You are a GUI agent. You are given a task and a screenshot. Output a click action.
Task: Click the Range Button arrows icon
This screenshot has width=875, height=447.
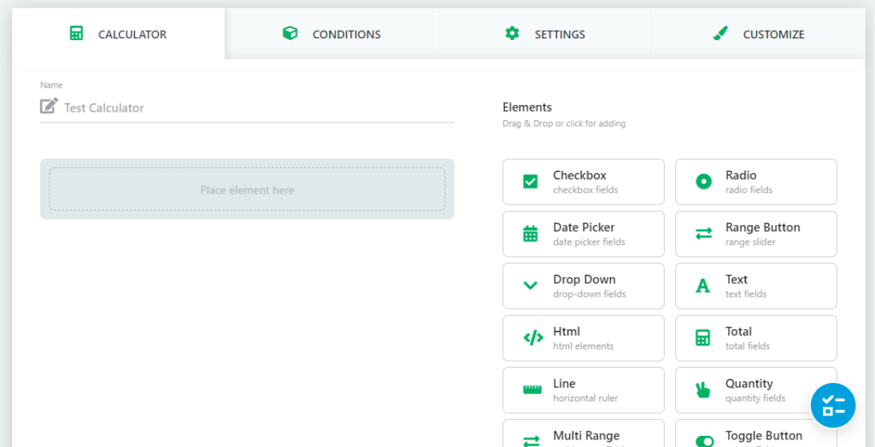[703, 234]
